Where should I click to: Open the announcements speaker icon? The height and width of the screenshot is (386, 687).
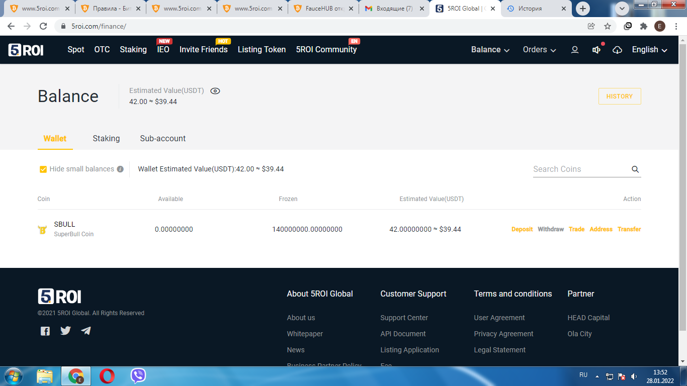pyautogui.click(x=596, y=50)
